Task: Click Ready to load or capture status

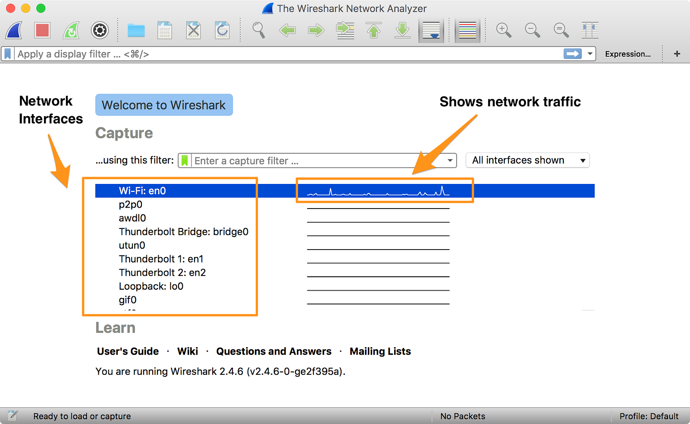Action: click(82, 416)
